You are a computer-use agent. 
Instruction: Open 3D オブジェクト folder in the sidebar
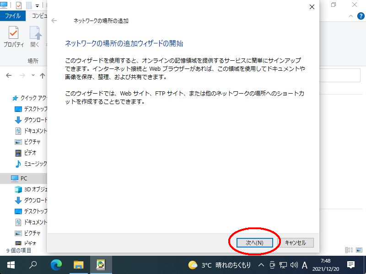tap(35, 189)
